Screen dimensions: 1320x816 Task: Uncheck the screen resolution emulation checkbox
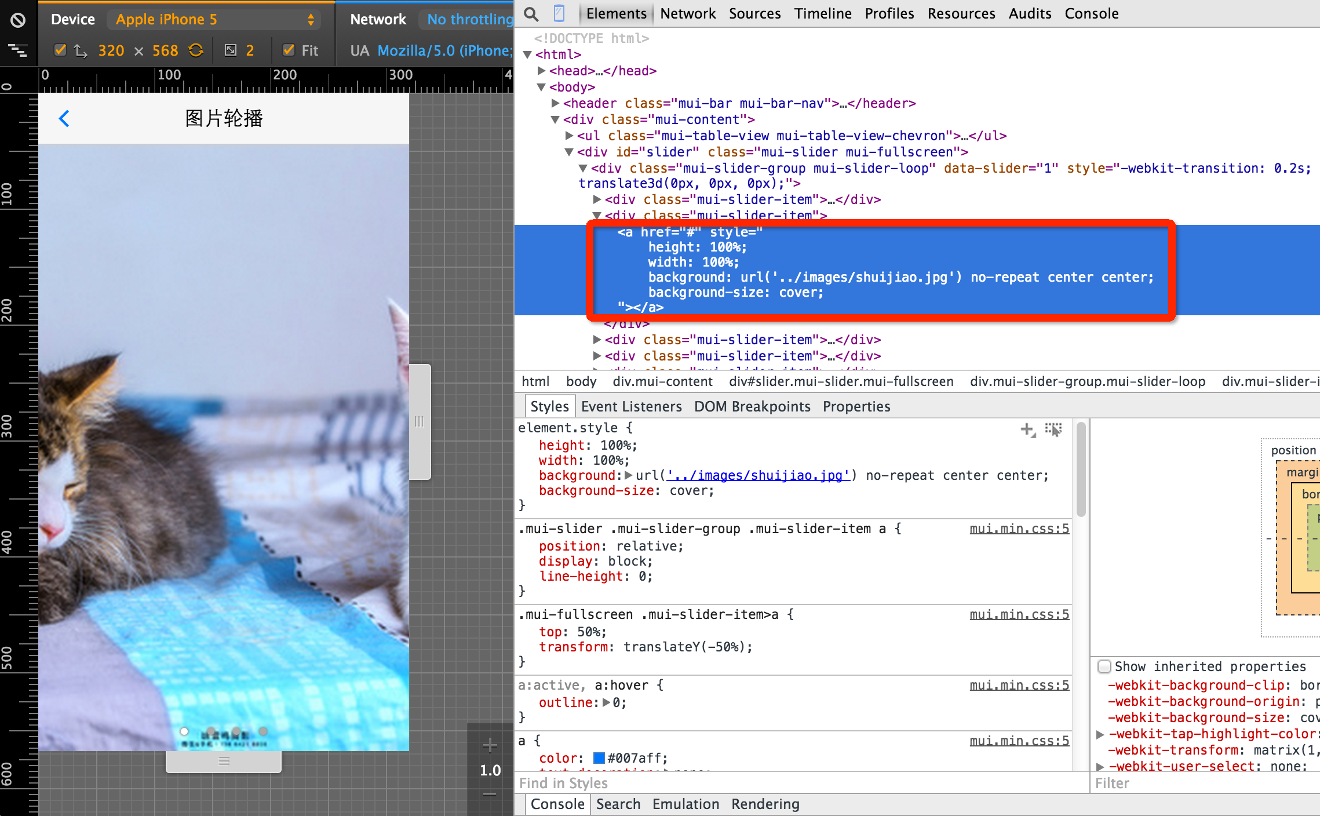tap(60, 50)
